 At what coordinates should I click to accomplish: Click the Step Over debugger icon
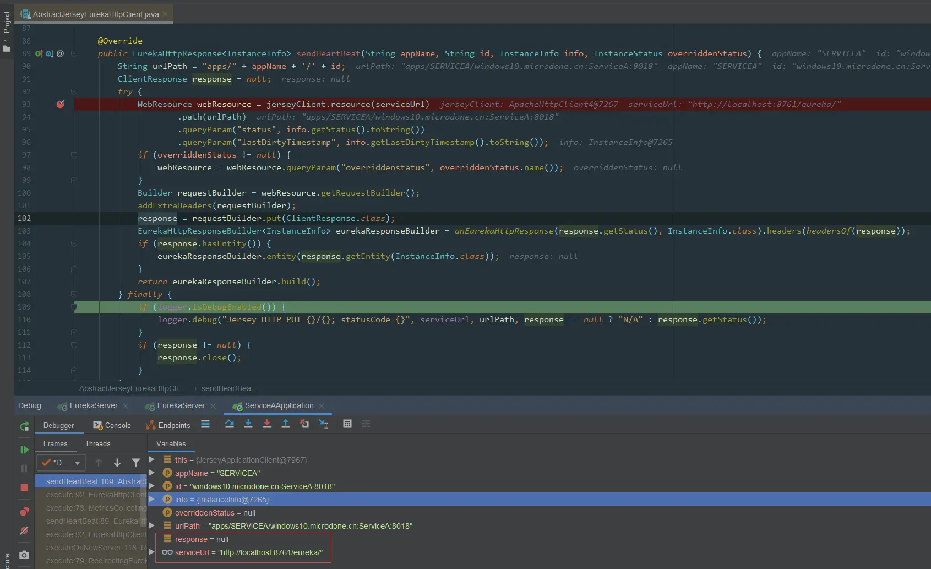click(x=230, y=424)
